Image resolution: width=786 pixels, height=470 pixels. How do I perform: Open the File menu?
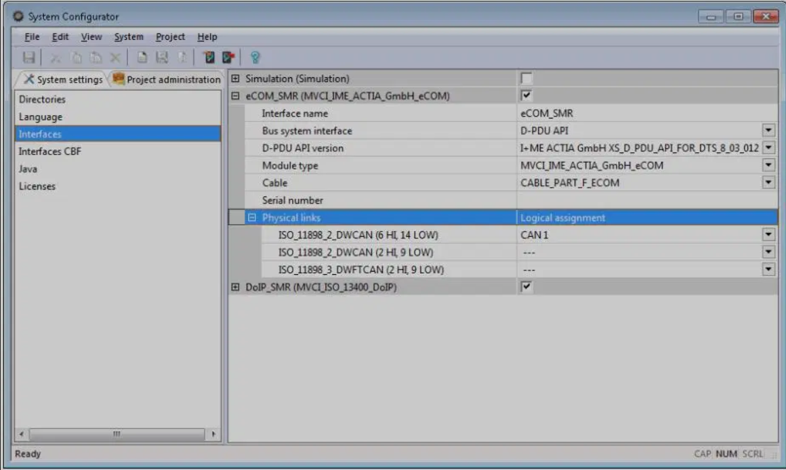pyautogui.click(x=32, y=37)
